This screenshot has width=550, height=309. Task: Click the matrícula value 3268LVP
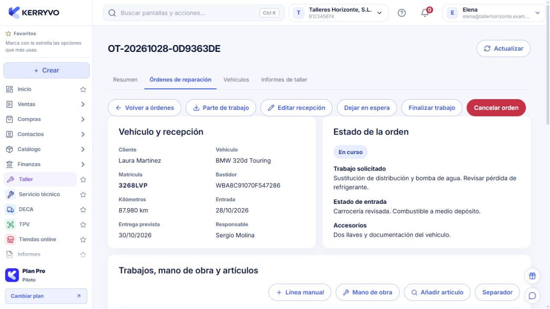[x=133, y=185]
